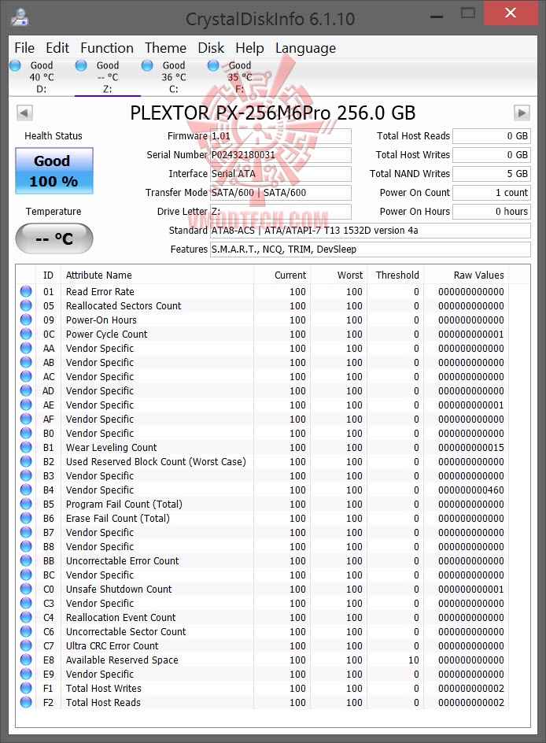Click status icon for attribute AA row
The height and width of the screenshot is (743, 546).
pos(26,348)
